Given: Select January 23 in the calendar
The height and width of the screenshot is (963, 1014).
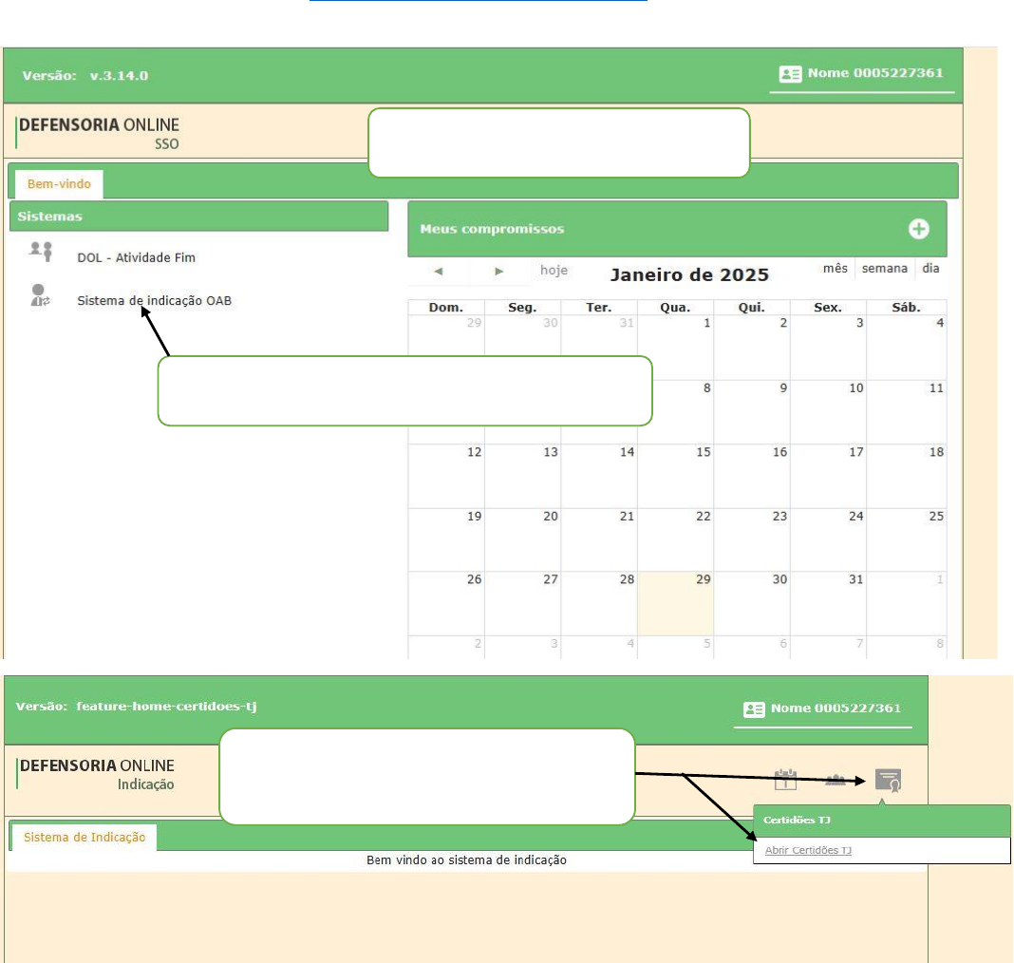Looking at the screenshot, I should click(x=751, y=539).
